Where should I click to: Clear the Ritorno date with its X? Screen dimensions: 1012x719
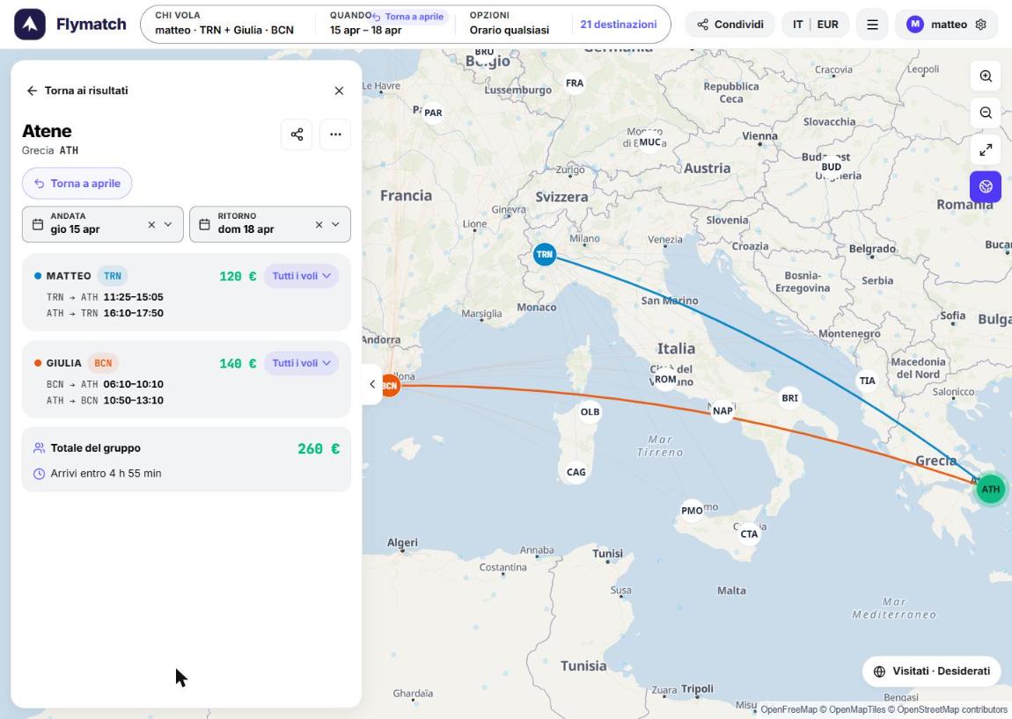[319, 224]
